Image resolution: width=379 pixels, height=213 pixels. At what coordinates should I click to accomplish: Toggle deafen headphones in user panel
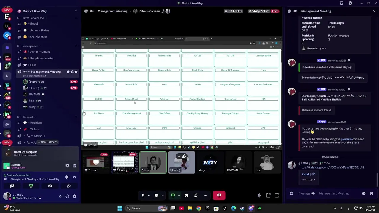point(67,196)
